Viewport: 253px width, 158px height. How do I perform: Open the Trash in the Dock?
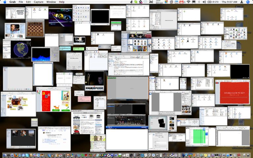248,155
